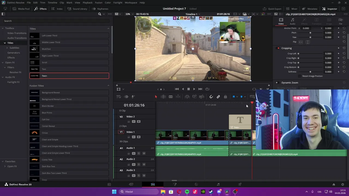
Task: Expand the Favorites section
Action: click(x=2, y=161)
